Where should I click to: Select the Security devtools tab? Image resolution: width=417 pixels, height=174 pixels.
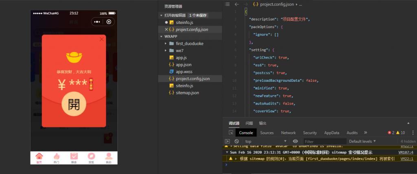[x=310, y=133]
